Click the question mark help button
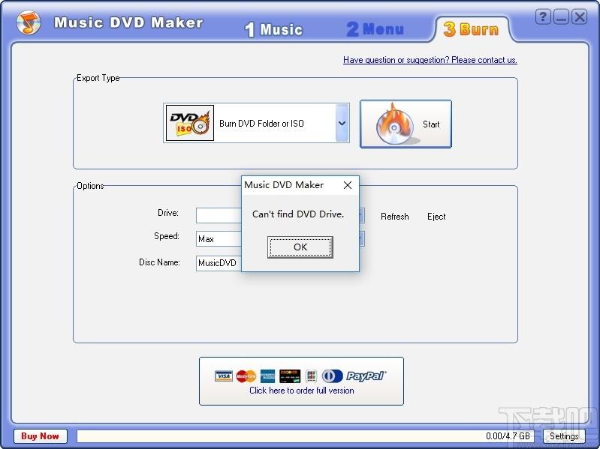 [544, 16]
